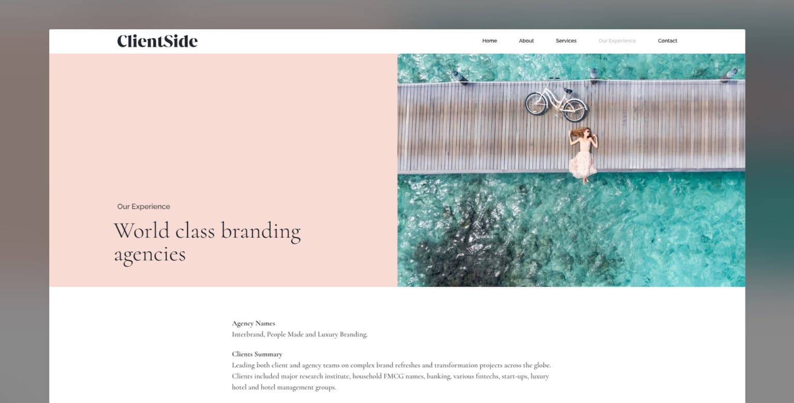Click the blurred background outside the page
The height and width of the screenshot is (403, 794).
pyautogui.click(x=24, y=207)
